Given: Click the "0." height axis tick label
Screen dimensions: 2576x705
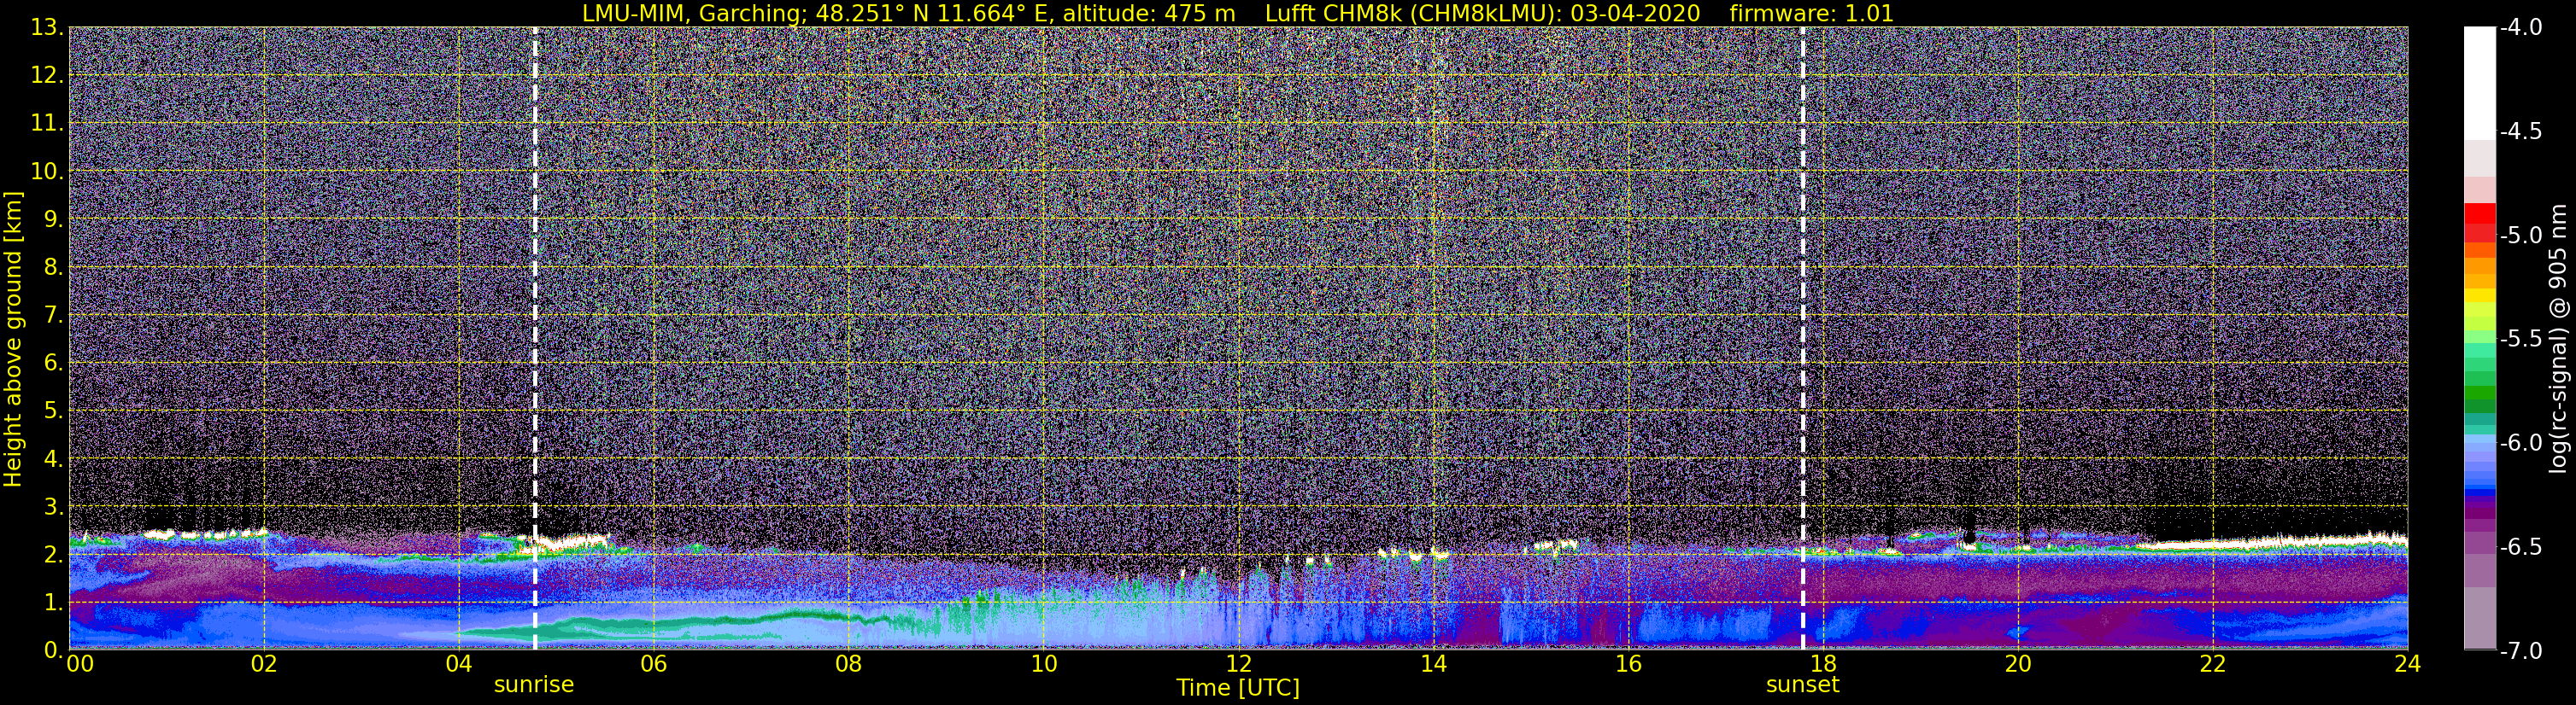Looking at the screenshot, I should (53, 650).
